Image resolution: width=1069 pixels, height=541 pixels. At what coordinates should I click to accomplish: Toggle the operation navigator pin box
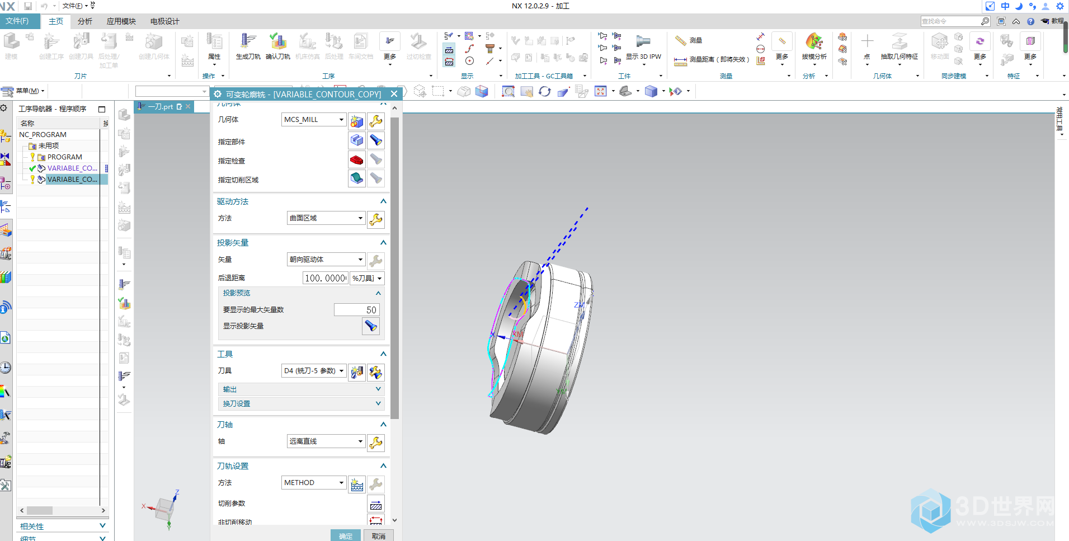tap(102, 109)
